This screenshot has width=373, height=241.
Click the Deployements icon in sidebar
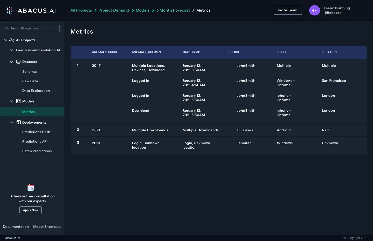tap(18, 122)
